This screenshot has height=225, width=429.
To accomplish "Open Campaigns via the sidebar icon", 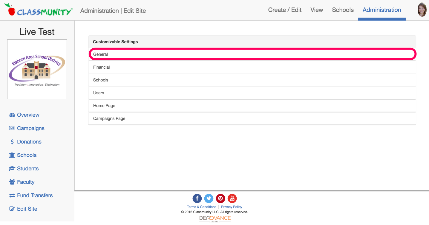I will coord(11,128).
